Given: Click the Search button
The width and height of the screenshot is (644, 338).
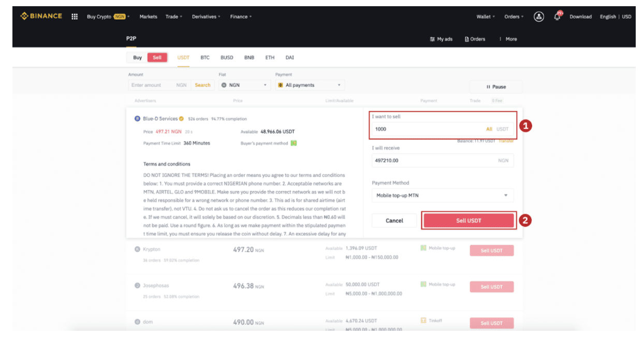Looking at the screenshot, I should tap(202, 85).
